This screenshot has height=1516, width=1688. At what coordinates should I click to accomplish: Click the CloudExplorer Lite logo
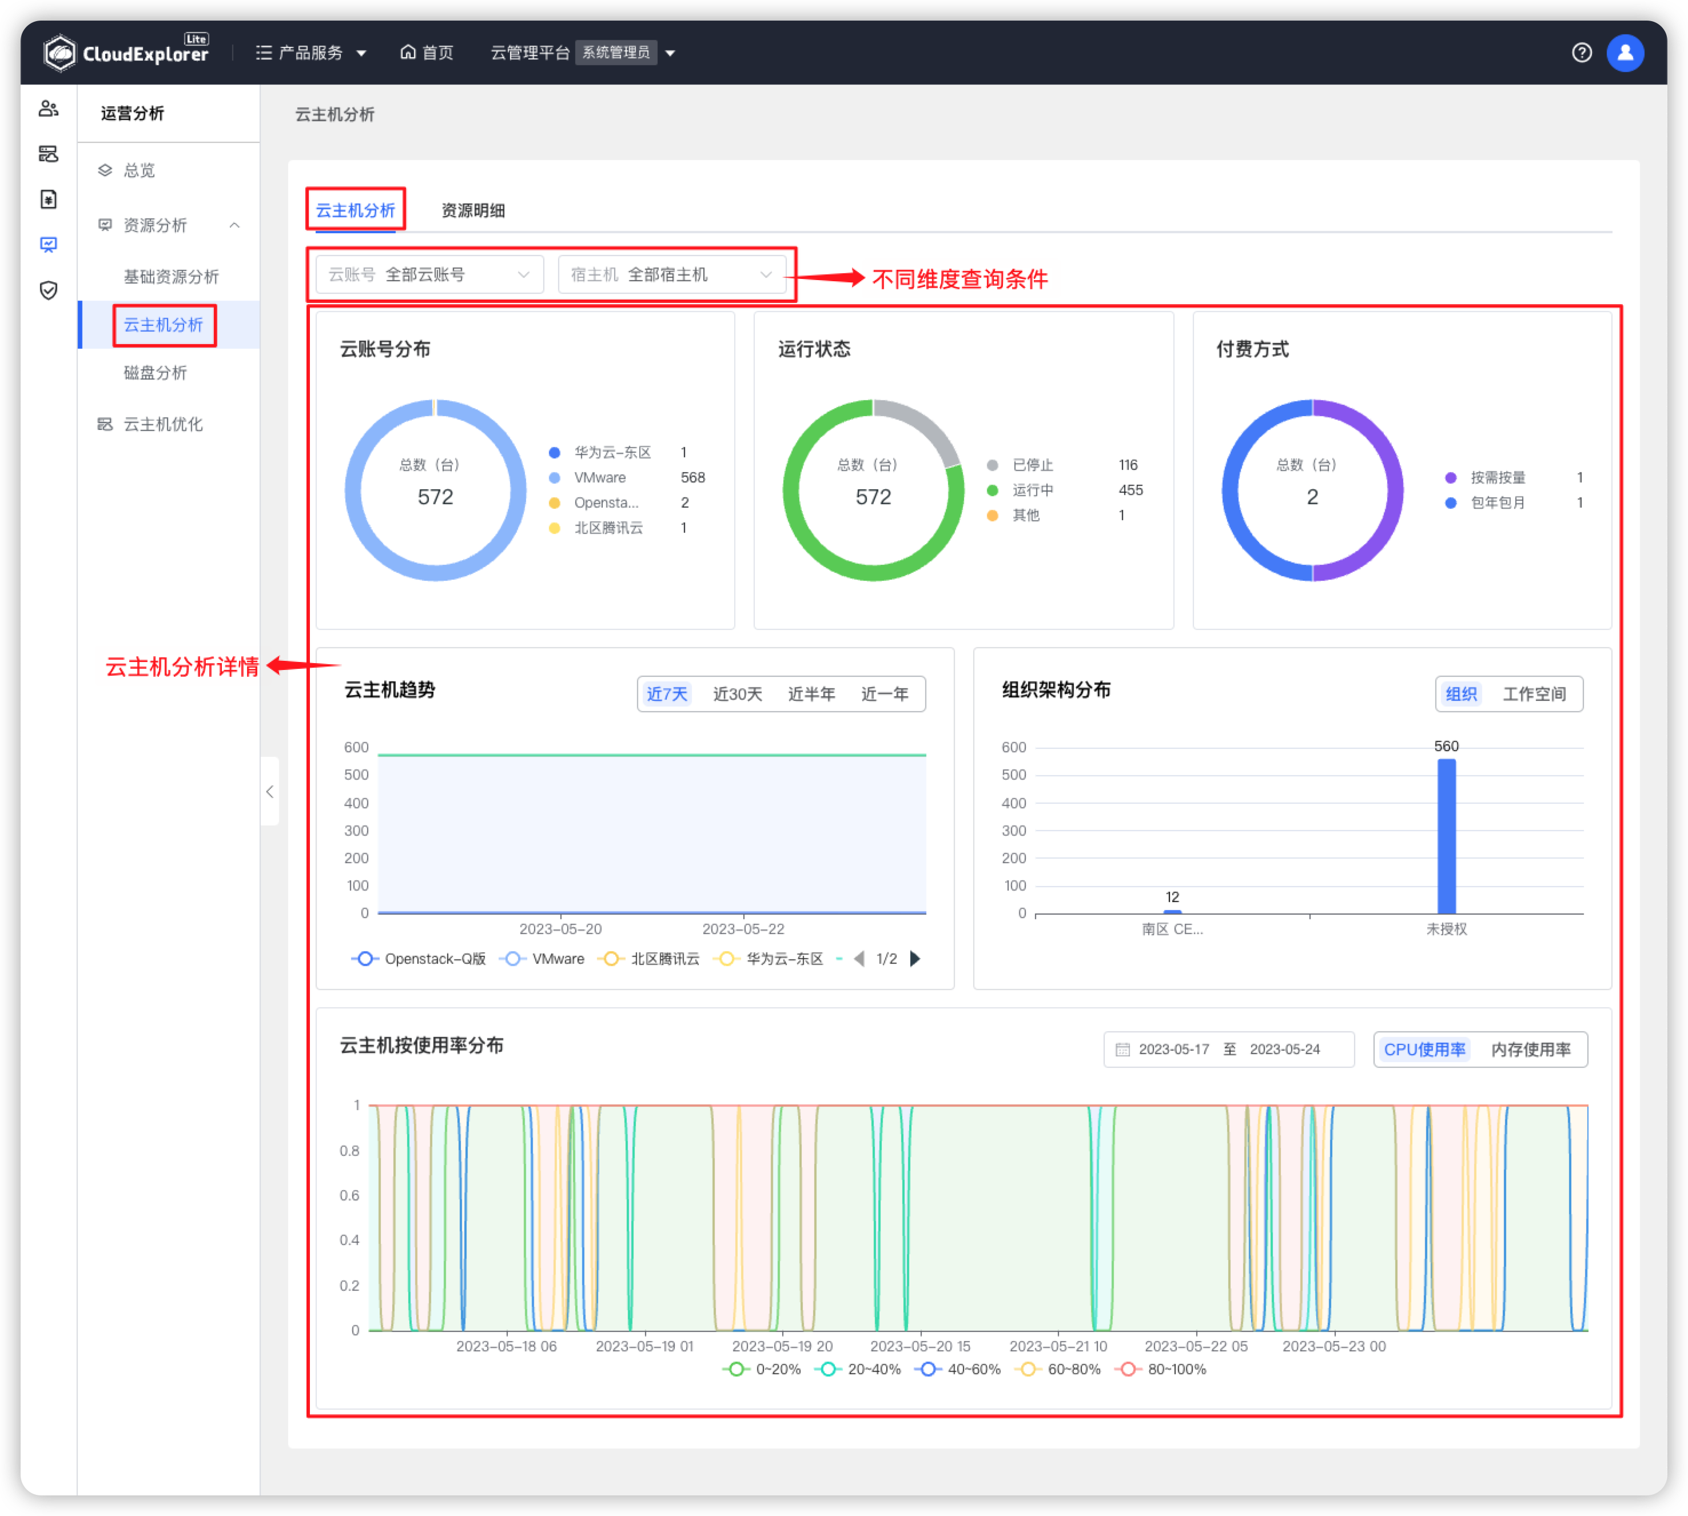click(126, 53)
